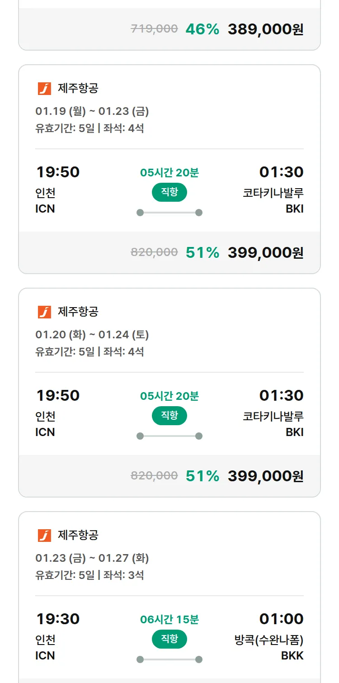Select the 직항 badge on the Bangkok flight
Screen dimensions: 339x683
click(169, 639)
